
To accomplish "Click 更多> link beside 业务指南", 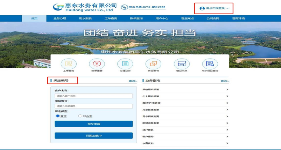I will pos(224,81).
